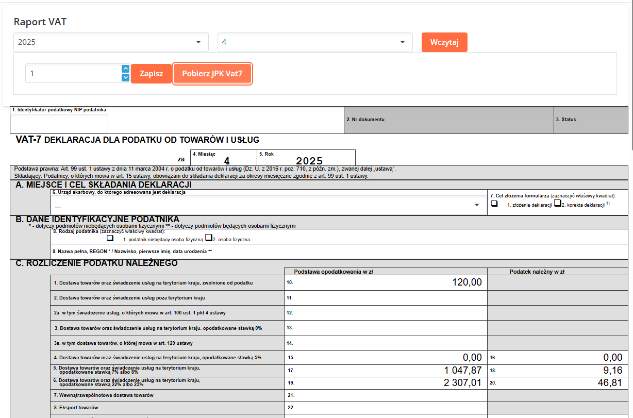Focus the NIP podatnika input field
Image resolution: width=633 pixels, height=418 pixels.
coord(59,123)
